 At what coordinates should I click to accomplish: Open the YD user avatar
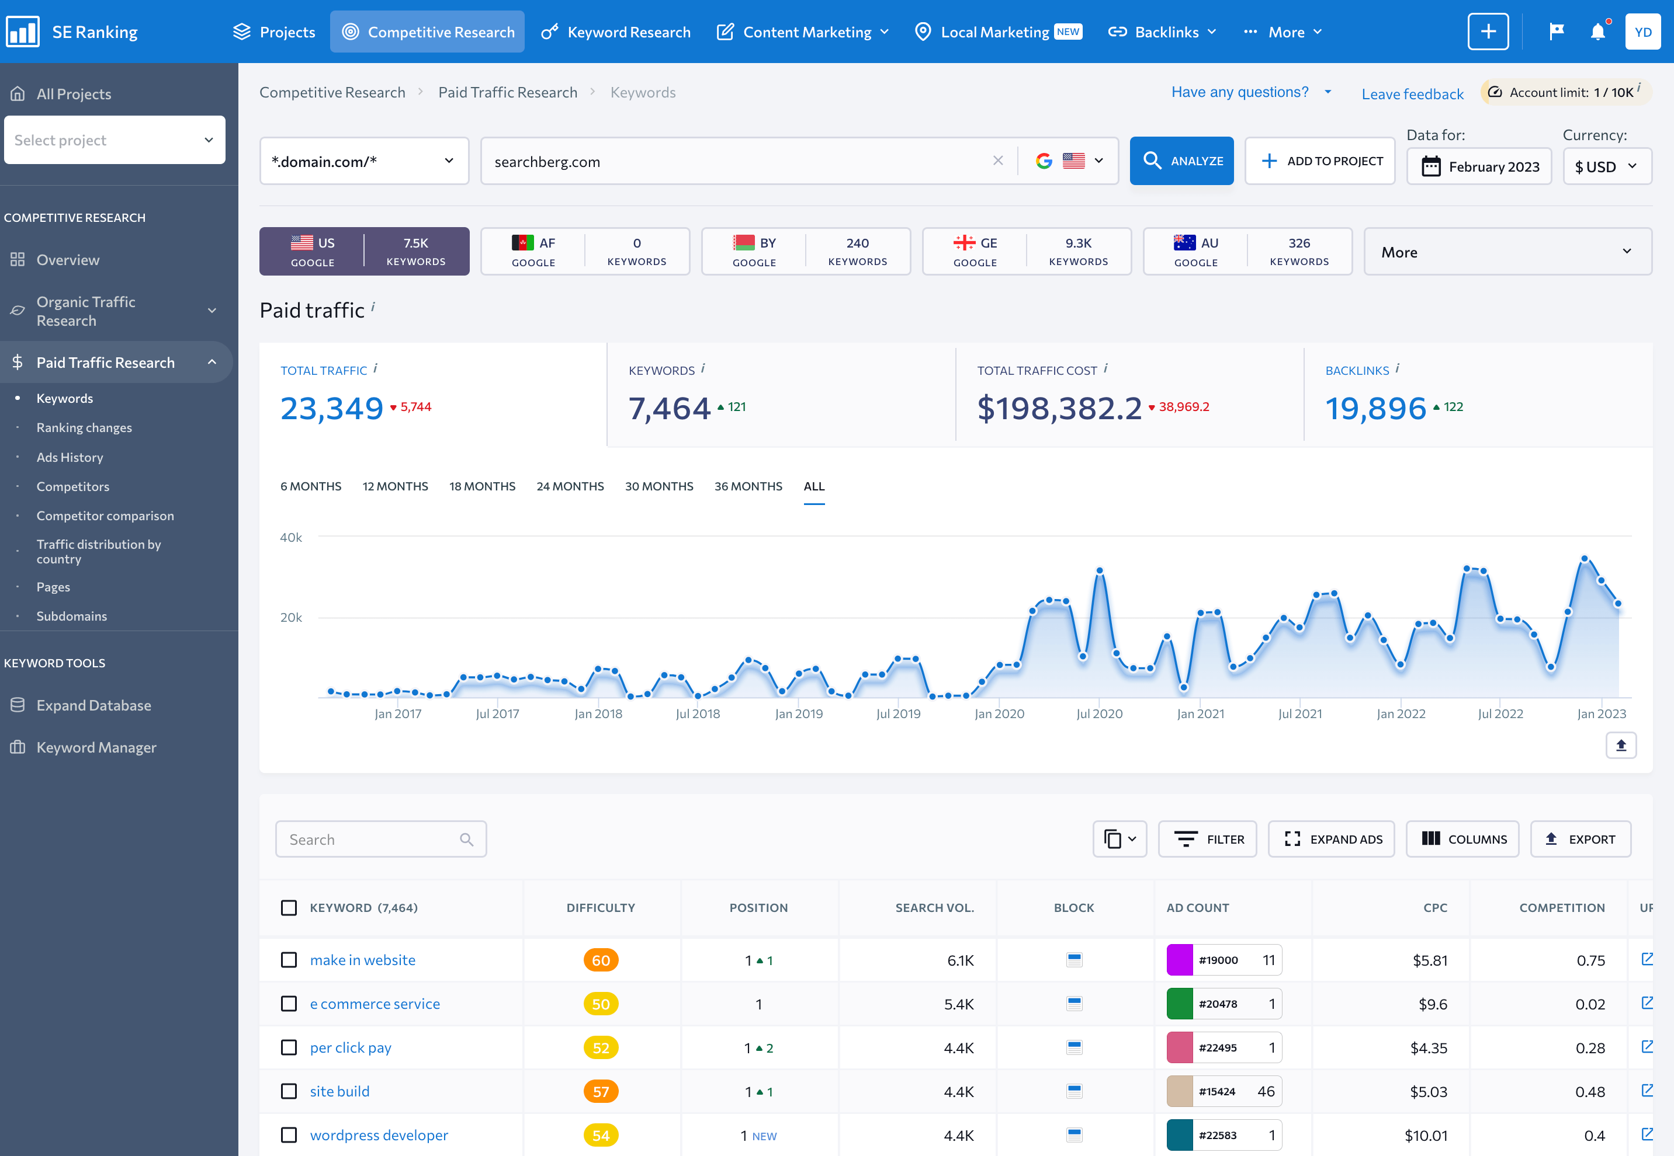point(1642,31)
